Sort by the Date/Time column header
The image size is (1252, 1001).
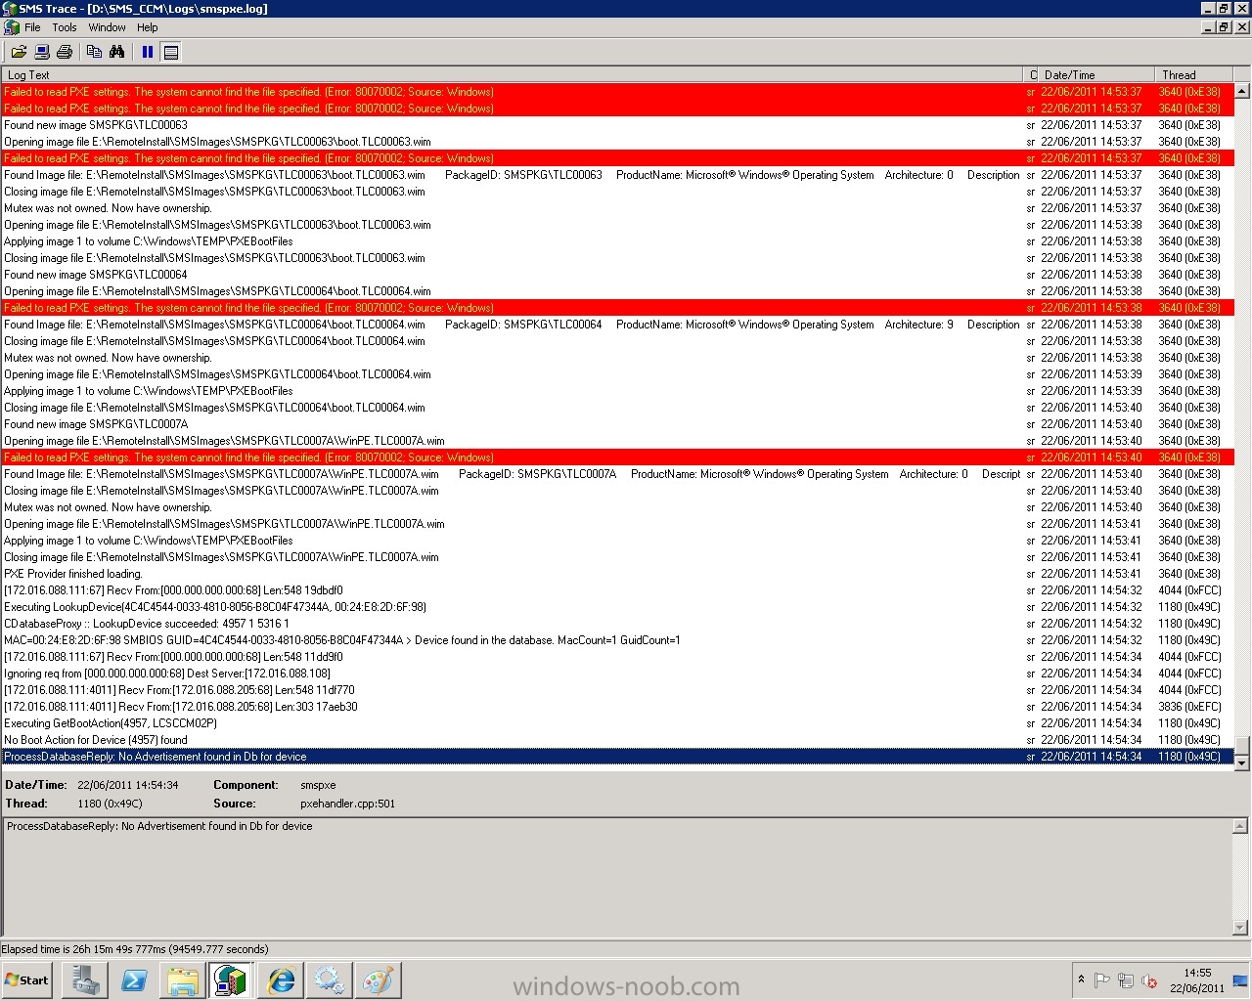(x=1095, y=74)
